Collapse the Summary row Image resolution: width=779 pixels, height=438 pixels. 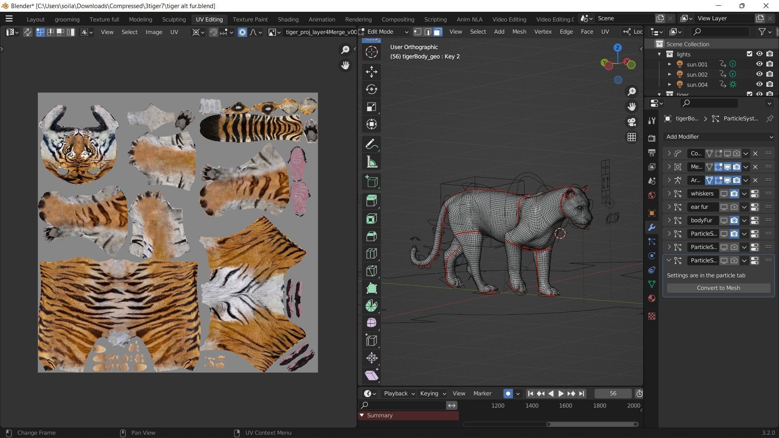click(362, 415)
